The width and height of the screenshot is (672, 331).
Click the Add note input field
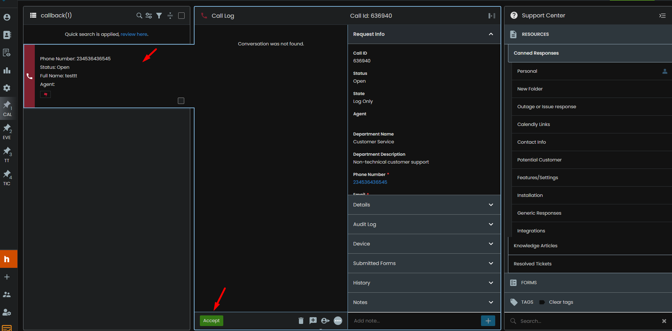click(414, 321)
